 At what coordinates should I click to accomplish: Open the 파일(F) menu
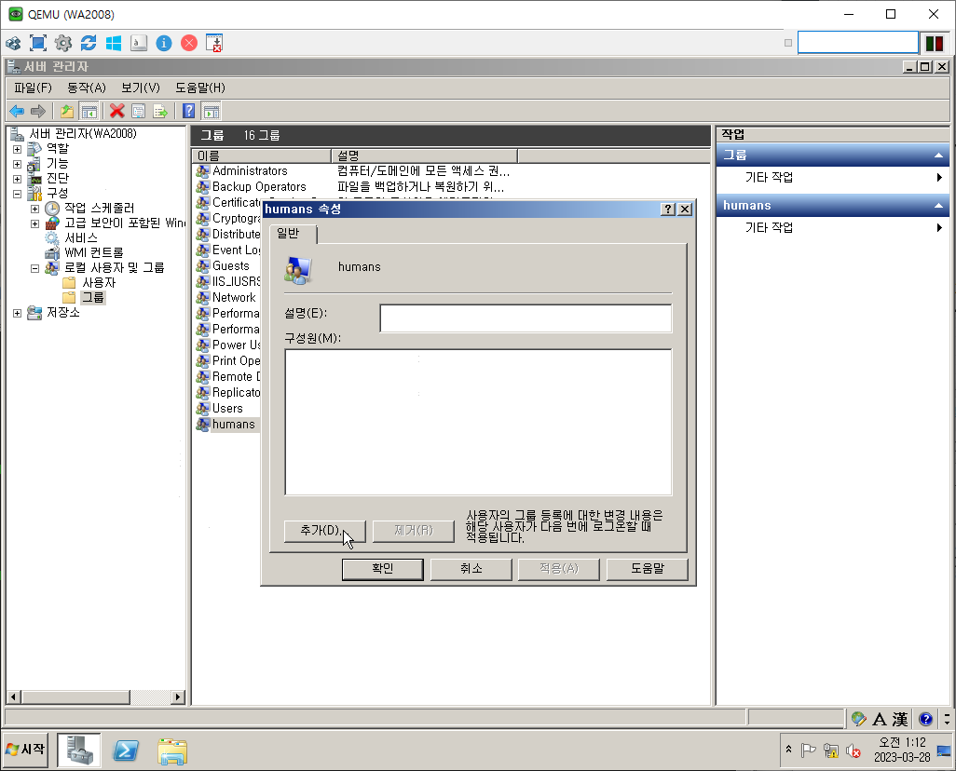point(33,88)
